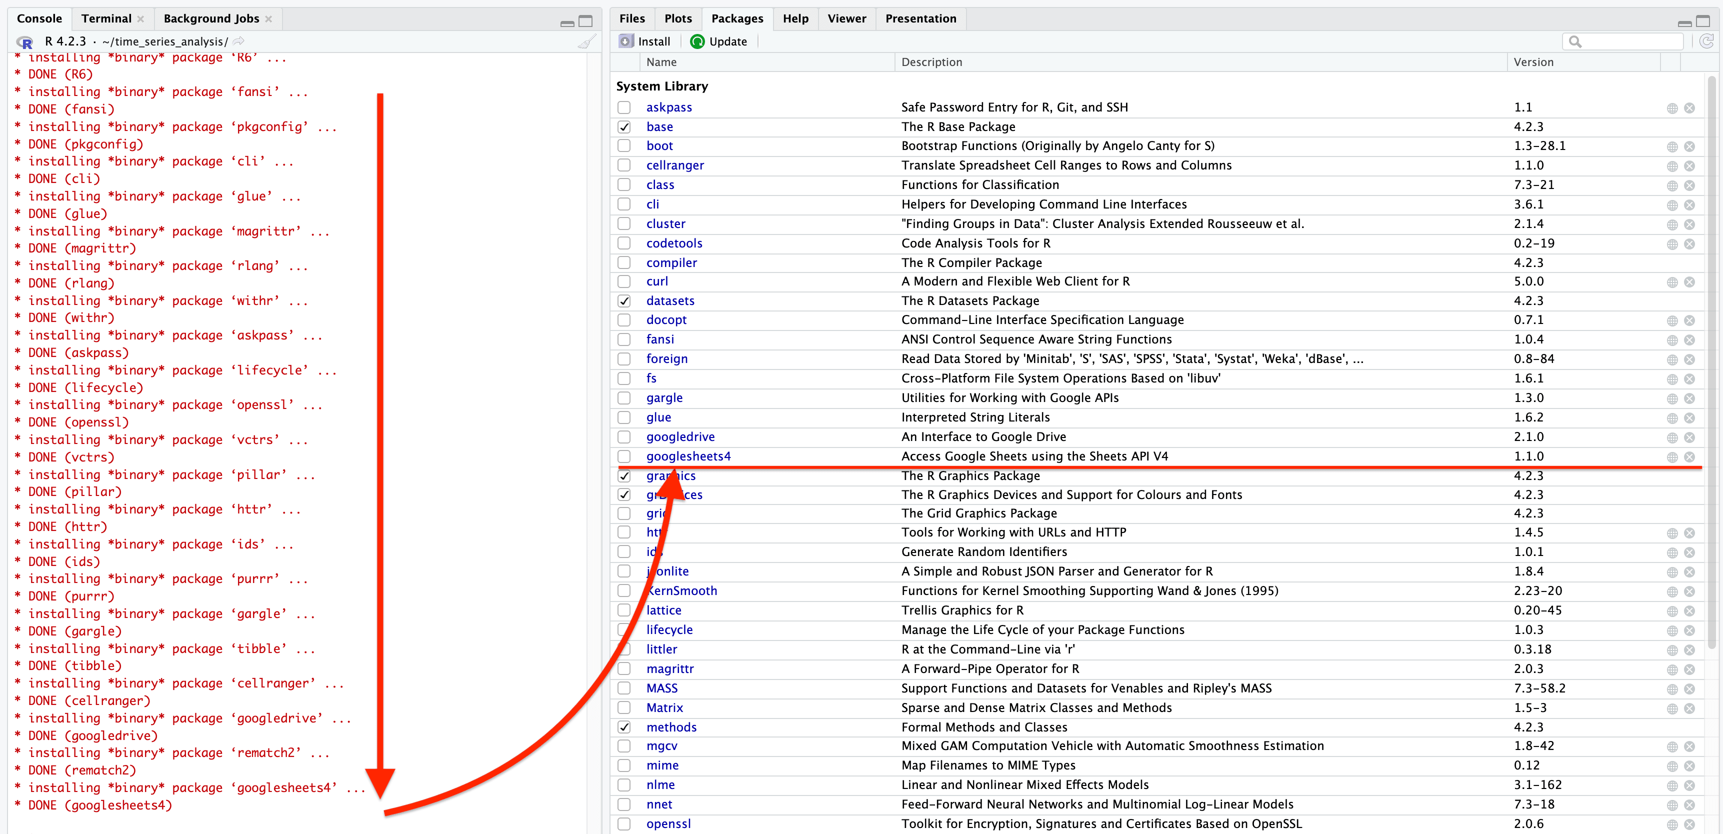
Task: Open the Terminal tab
Action: pyautogui.click(x=105, y=18)
